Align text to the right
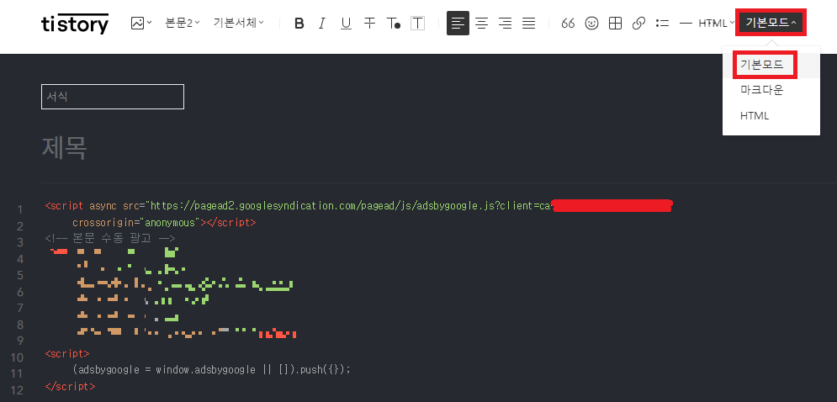The width and height of the screenshot is (837, 402). point(505,24)
